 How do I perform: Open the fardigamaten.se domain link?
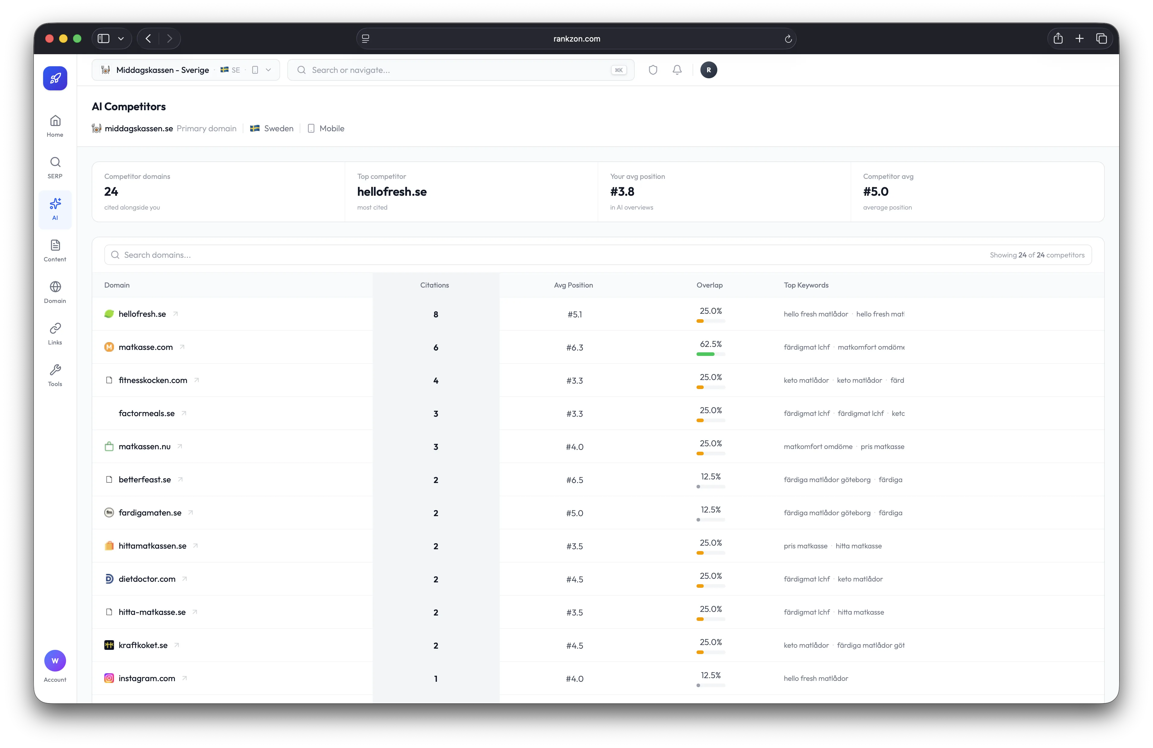click(x=150, y=513)
